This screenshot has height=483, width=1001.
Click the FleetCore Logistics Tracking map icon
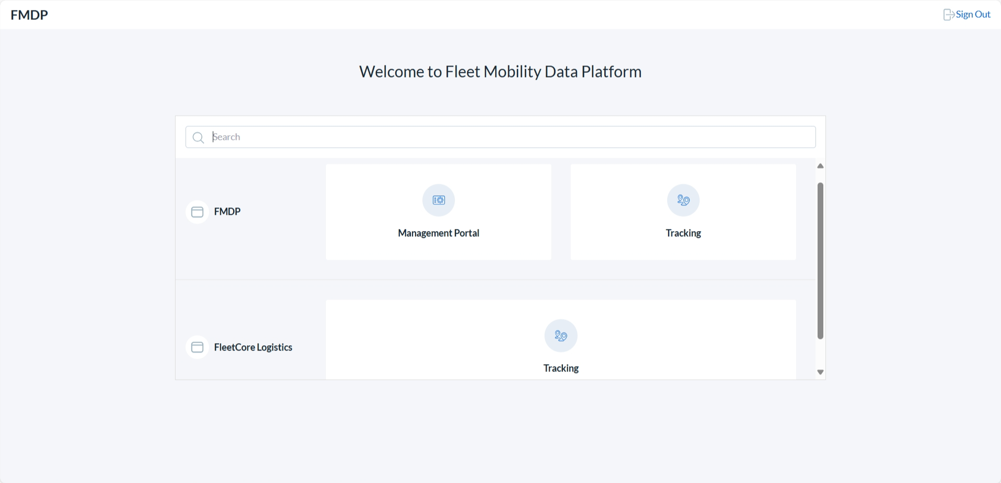coord(561,336)
